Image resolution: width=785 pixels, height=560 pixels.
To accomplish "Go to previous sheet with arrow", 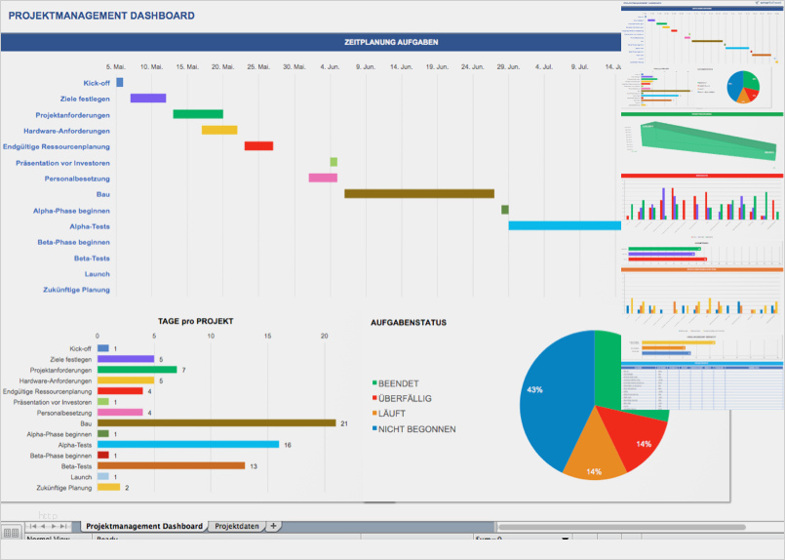I will [x=43, y=526].
